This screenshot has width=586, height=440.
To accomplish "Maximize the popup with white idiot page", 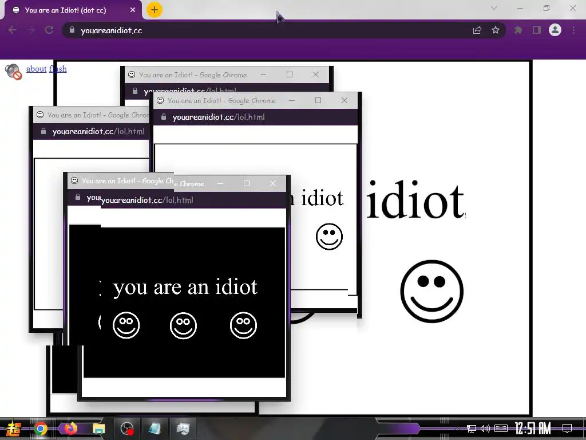I will click(318, 100).
